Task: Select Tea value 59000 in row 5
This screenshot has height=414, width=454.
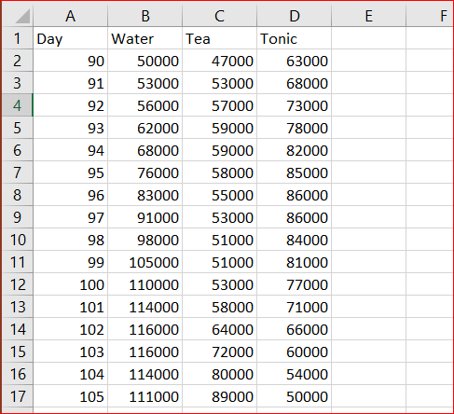Action: (x=220, y=128)
